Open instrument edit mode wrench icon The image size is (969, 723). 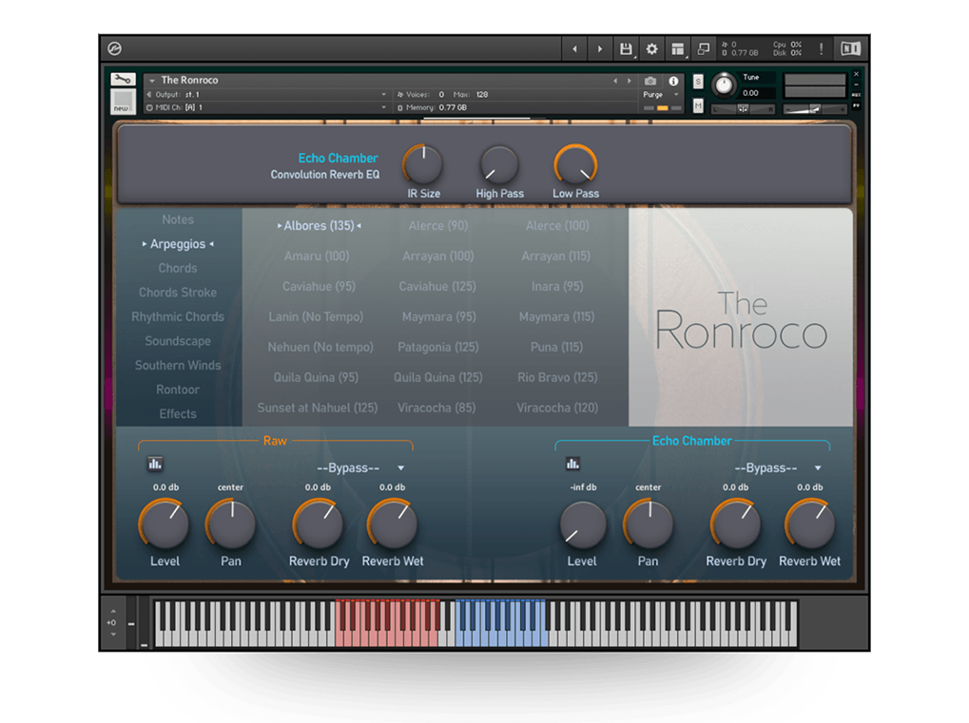click(x=123, y=79)
